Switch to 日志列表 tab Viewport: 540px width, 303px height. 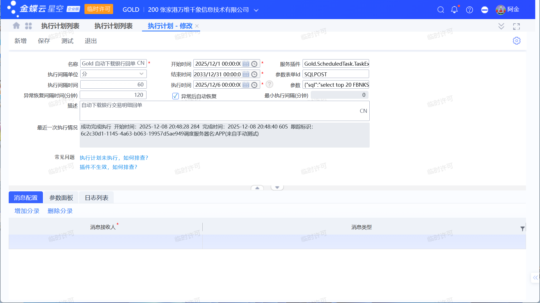click(97, 198)
